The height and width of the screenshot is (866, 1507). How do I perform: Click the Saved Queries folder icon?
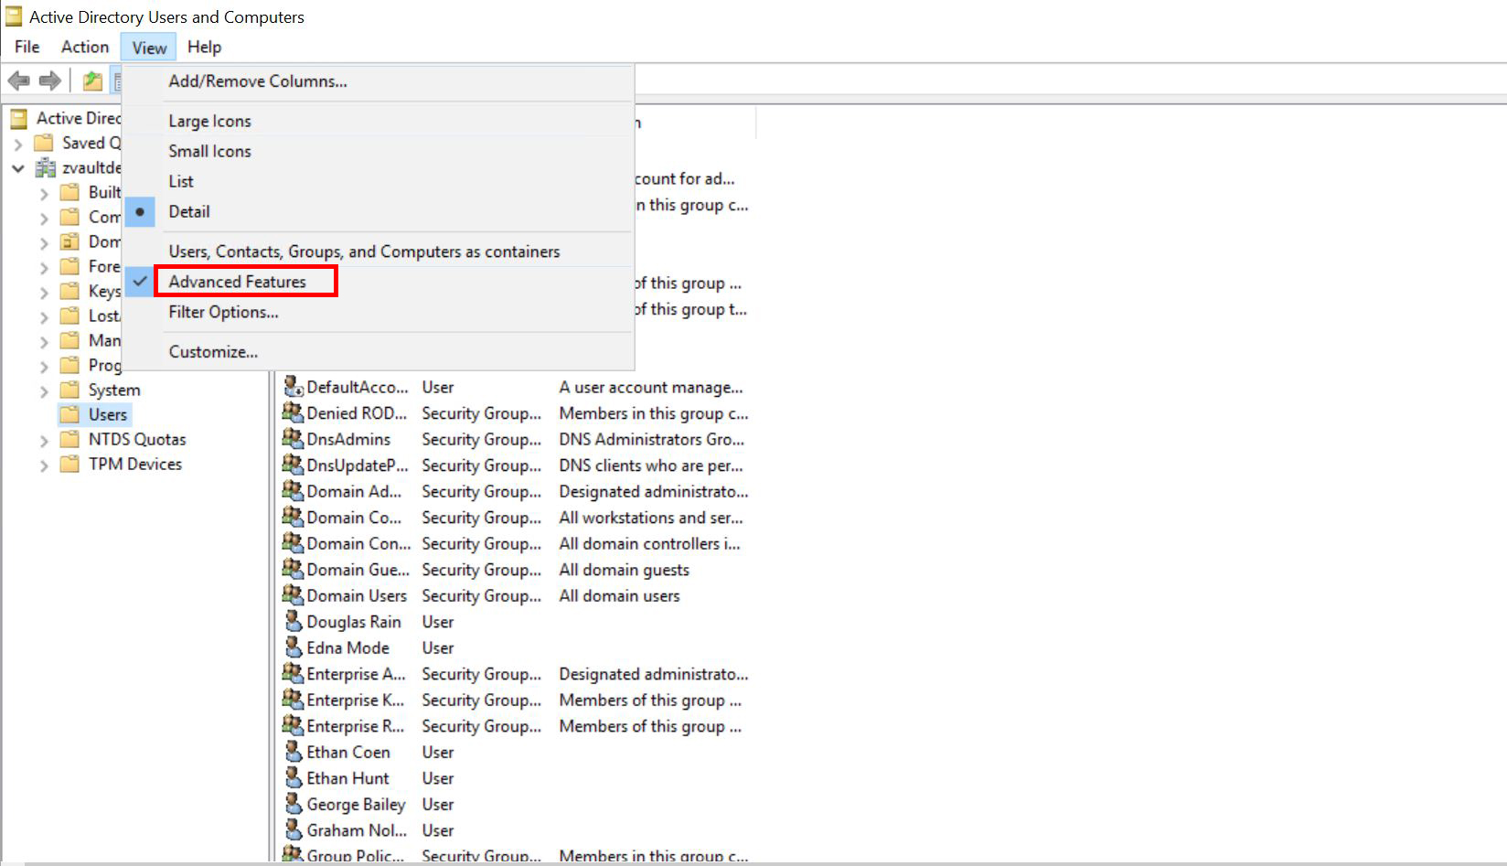point(43,143)
